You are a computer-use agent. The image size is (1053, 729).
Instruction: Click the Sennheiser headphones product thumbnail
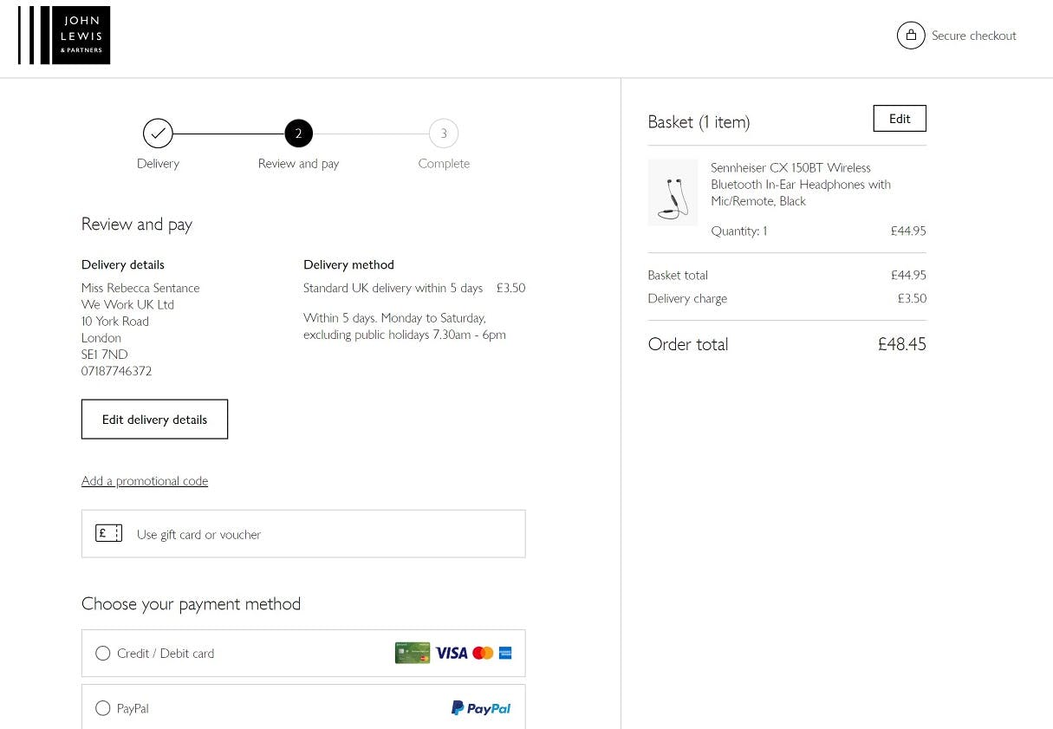(x=673, y=192)
